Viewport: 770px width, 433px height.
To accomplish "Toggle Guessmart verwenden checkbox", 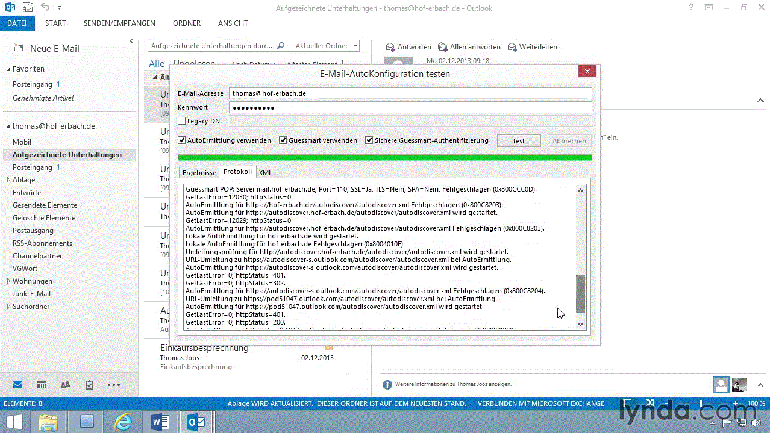I will click(283, 140).
